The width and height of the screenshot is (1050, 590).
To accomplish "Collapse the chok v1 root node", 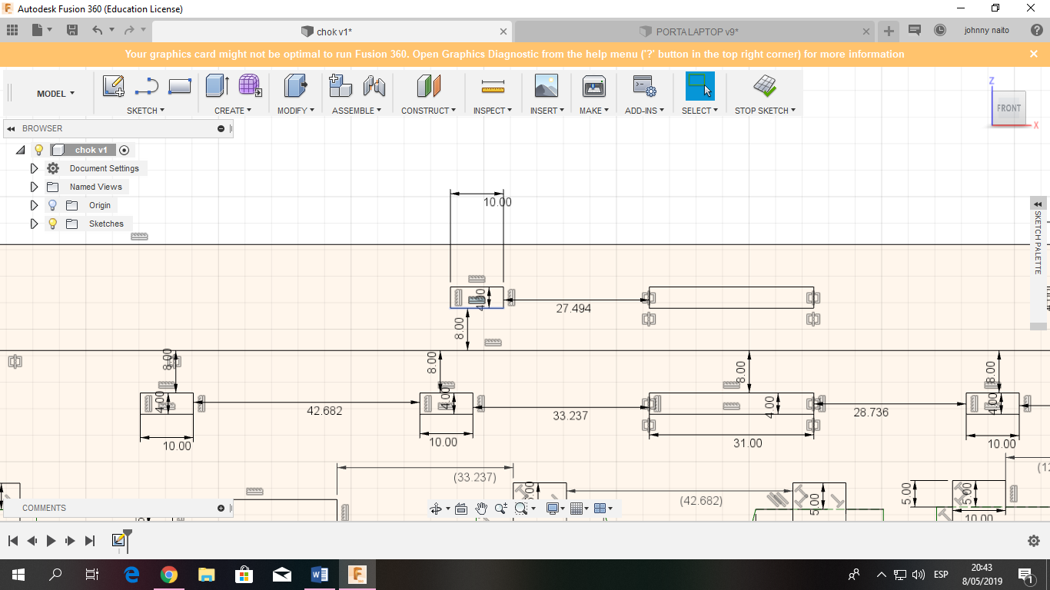I will tap(20, 150).
